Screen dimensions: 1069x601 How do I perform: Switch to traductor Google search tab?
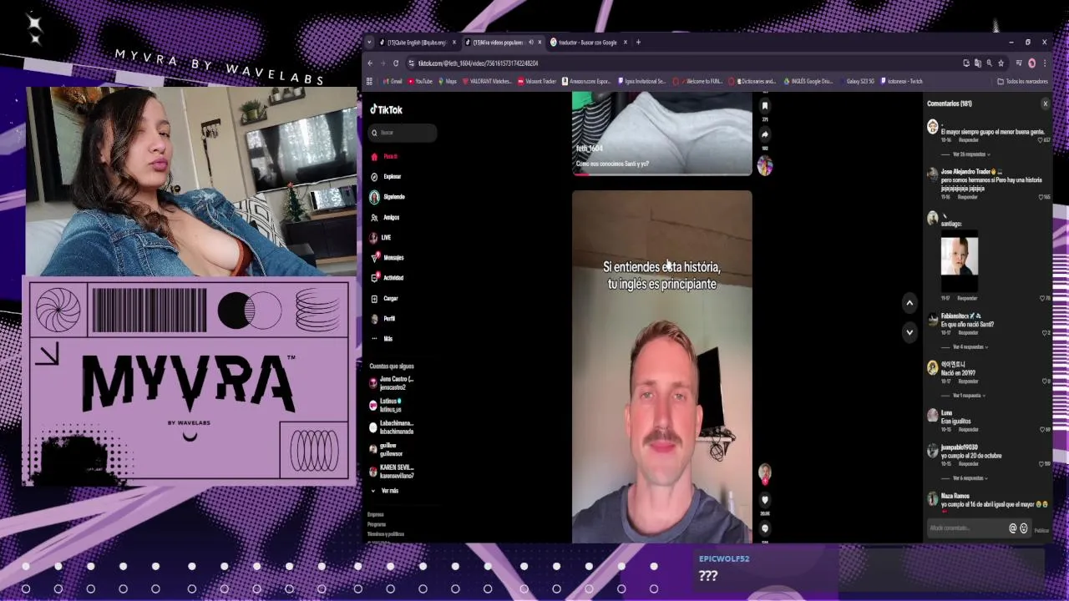point(588,42)
